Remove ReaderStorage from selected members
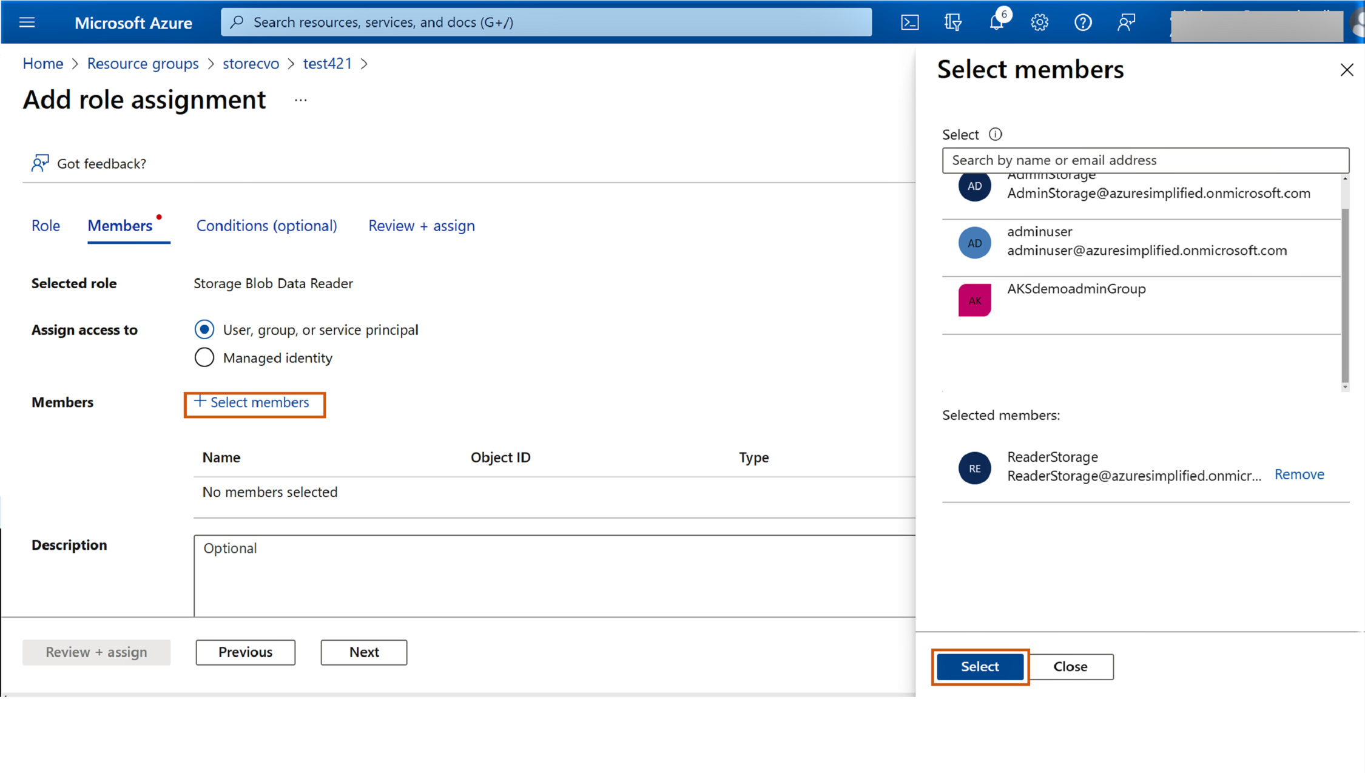The width and height of the screenshot is (1365, 773). click(1299, 474)
